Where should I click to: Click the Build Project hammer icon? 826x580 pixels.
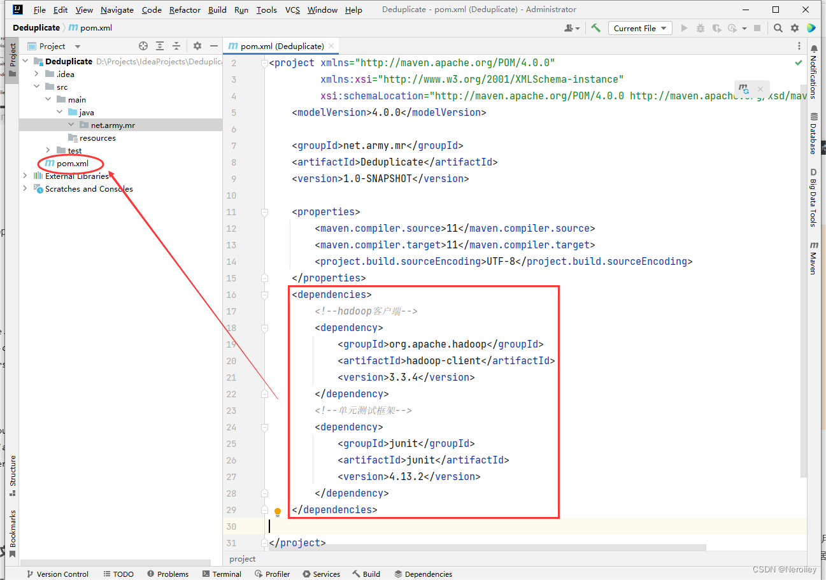coord(595,28)
